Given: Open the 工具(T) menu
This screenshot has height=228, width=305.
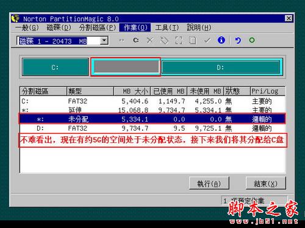Looking at the screenshot, I should [x=167, y=27].
